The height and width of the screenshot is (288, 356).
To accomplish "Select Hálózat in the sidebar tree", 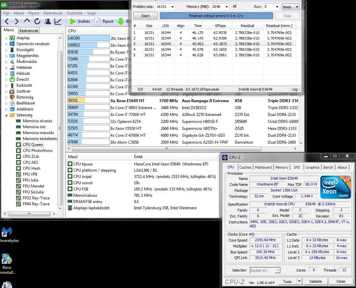I will 23,73.
